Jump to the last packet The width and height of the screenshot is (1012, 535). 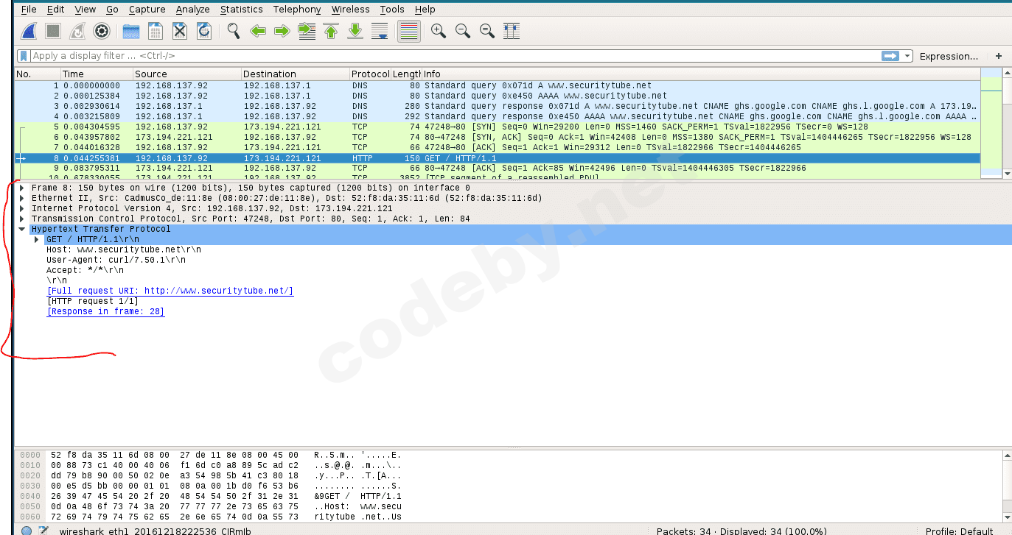[355, 31]
